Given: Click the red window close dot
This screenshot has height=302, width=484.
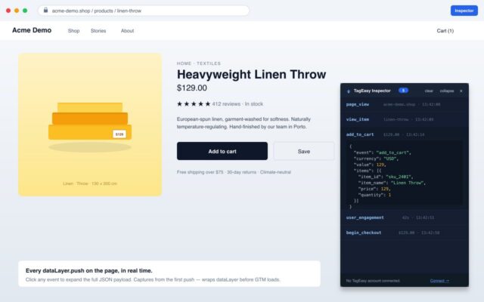Looking at the screenshot, I should (8, 11).
